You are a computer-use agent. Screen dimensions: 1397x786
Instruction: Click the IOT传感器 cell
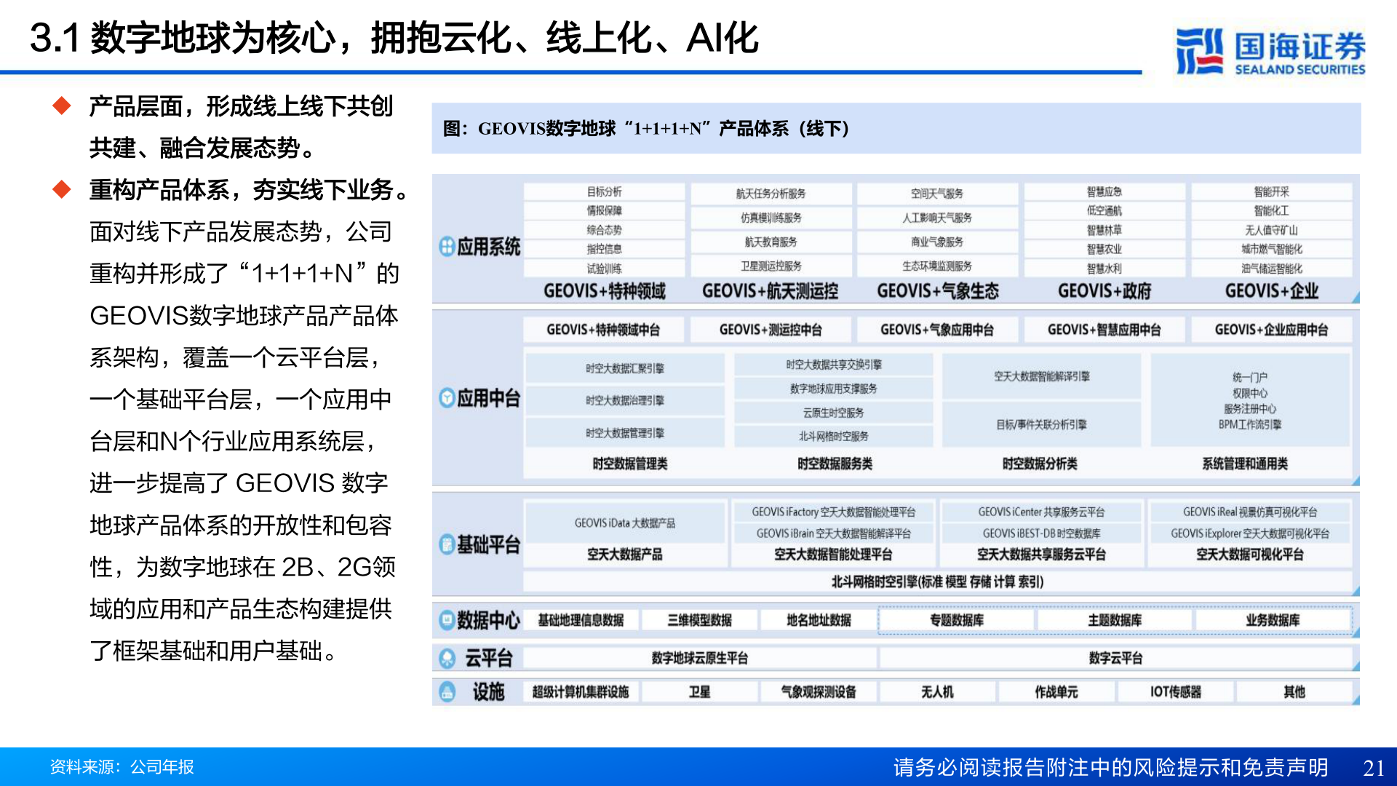pos(1175,691)
